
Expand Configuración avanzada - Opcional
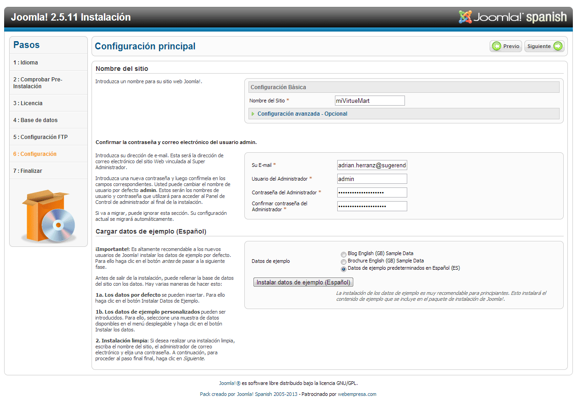302,114
